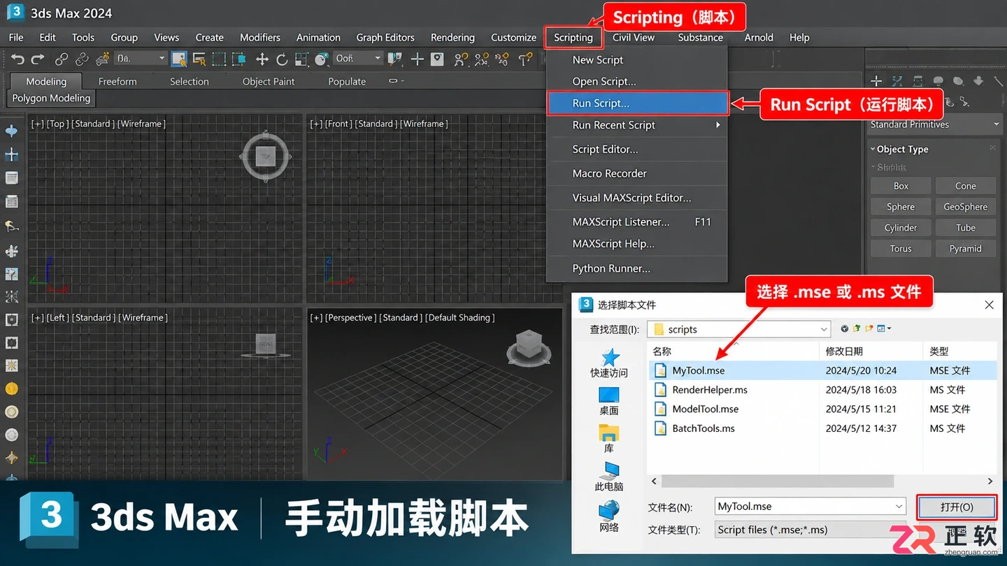Open Select by Name tool
1007x566 pixels.
pos(199,59)
